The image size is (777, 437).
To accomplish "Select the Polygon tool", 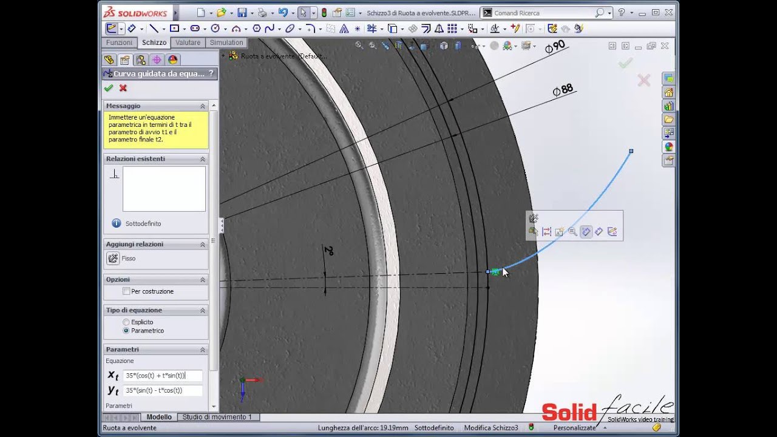I will 257,29.
